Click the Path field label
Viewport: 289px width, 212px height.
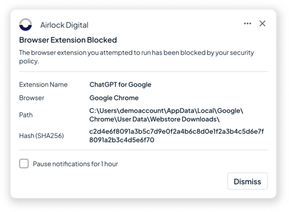26,115
